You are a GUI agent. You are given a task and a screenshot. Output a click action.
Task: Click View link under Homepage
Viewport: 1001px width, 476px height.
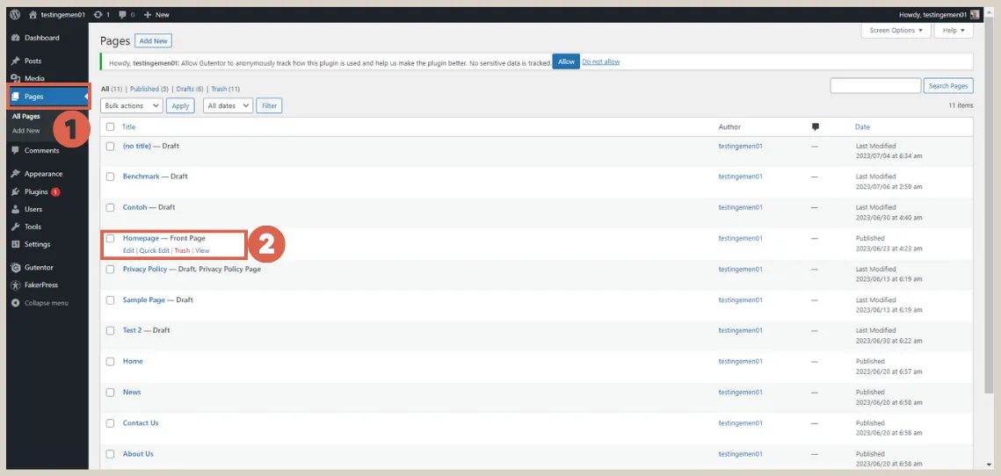202,251
